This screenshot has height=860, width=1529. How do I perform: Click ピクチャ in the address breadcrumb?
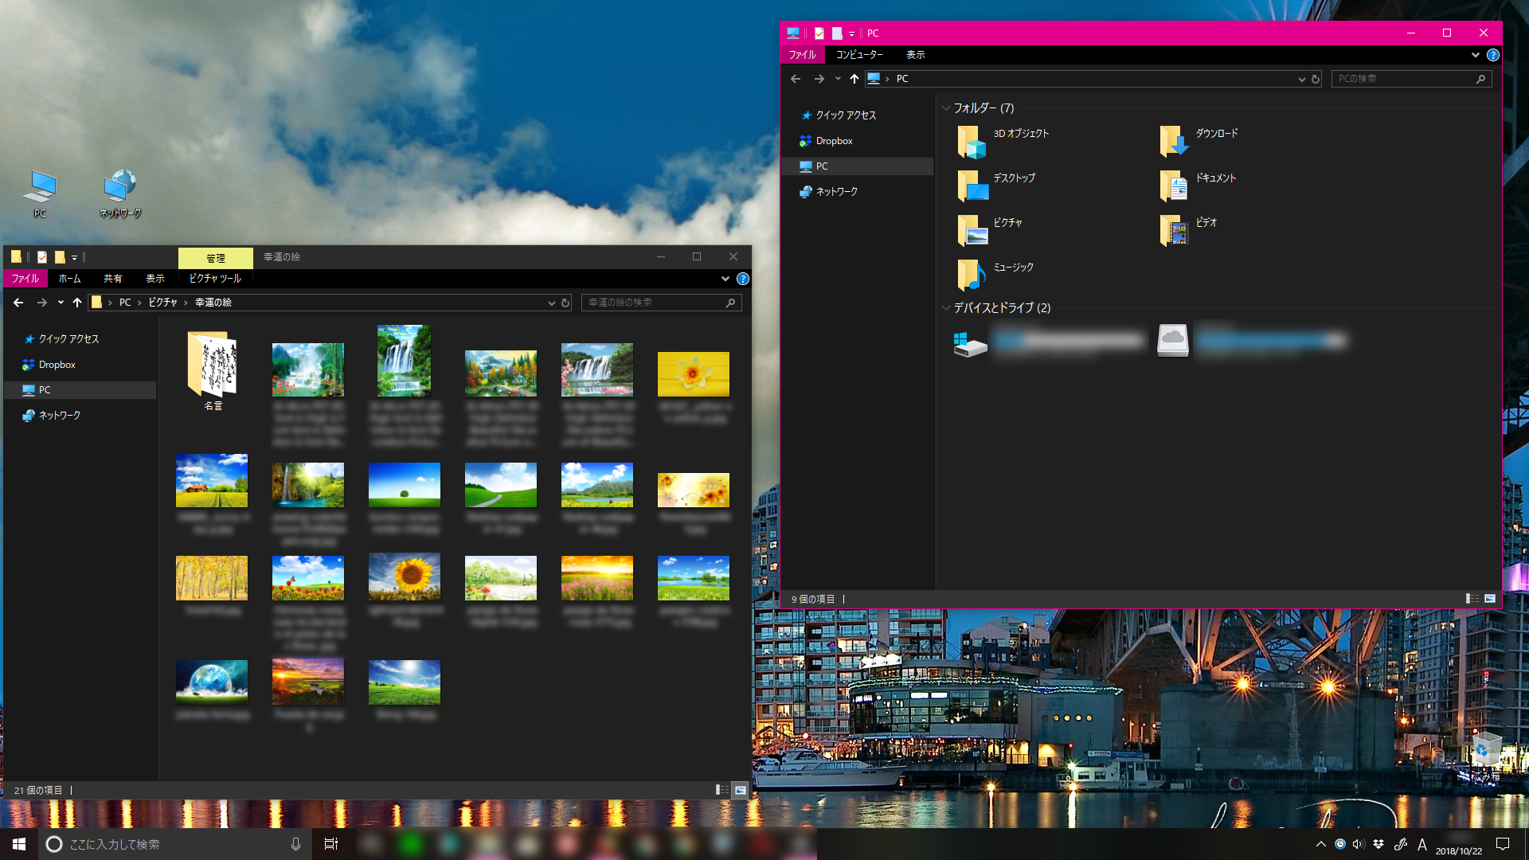click(162, 303)
